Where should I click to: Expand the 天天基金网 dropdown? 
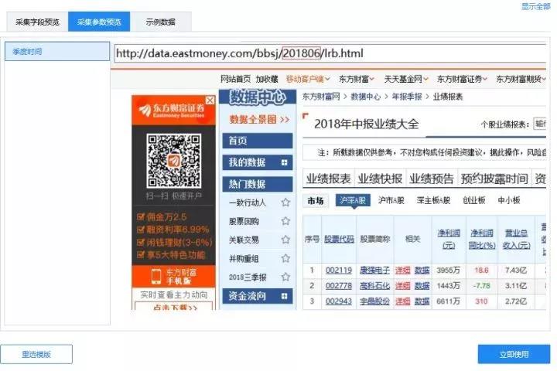pyautogui.click(x=405, y=79)
